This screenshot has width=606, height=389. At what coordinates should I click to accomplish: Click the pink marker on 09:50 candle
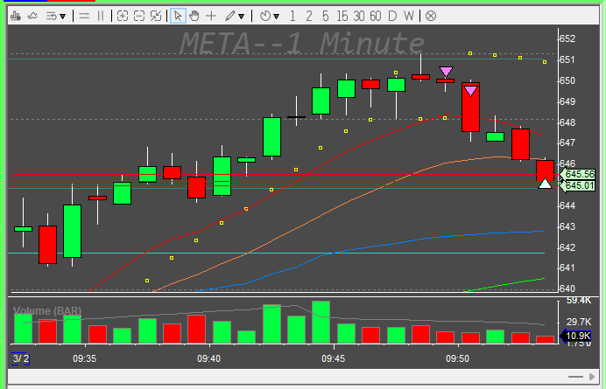(x=470, y=91)
